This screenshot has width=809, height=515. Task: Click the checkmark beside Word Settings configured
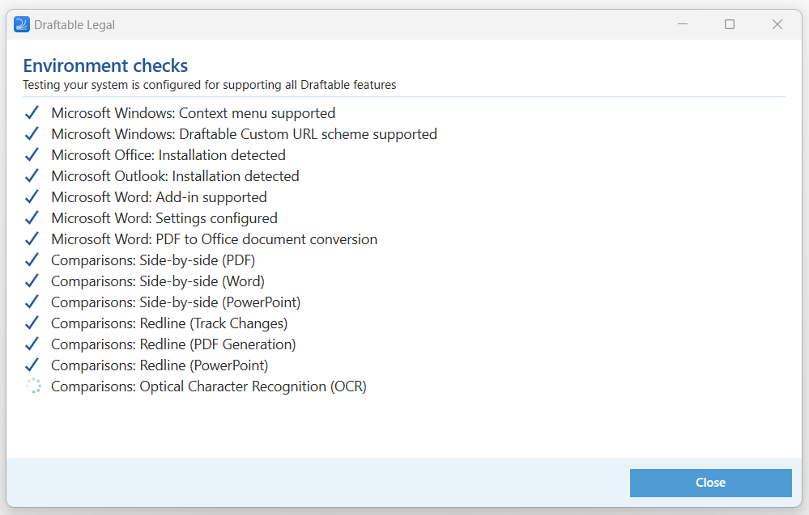coord(32,217)
